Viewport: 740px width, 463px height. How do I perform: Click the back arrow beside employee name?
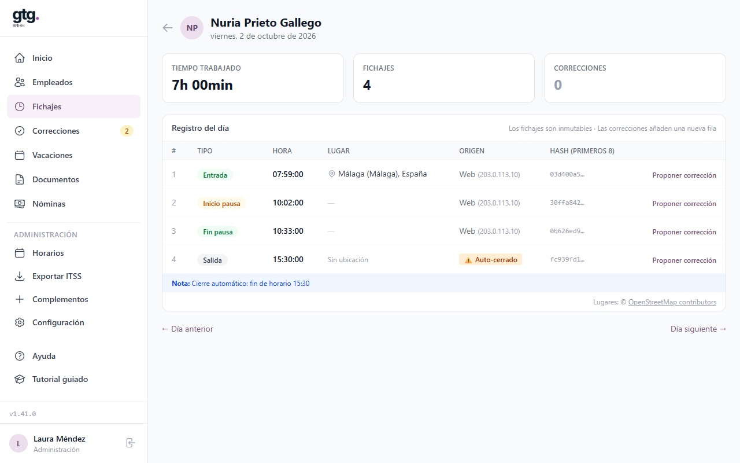[x=168, y=28]
